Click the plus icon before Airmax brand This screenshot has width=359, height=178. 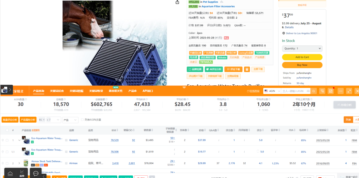coord(66,163)
